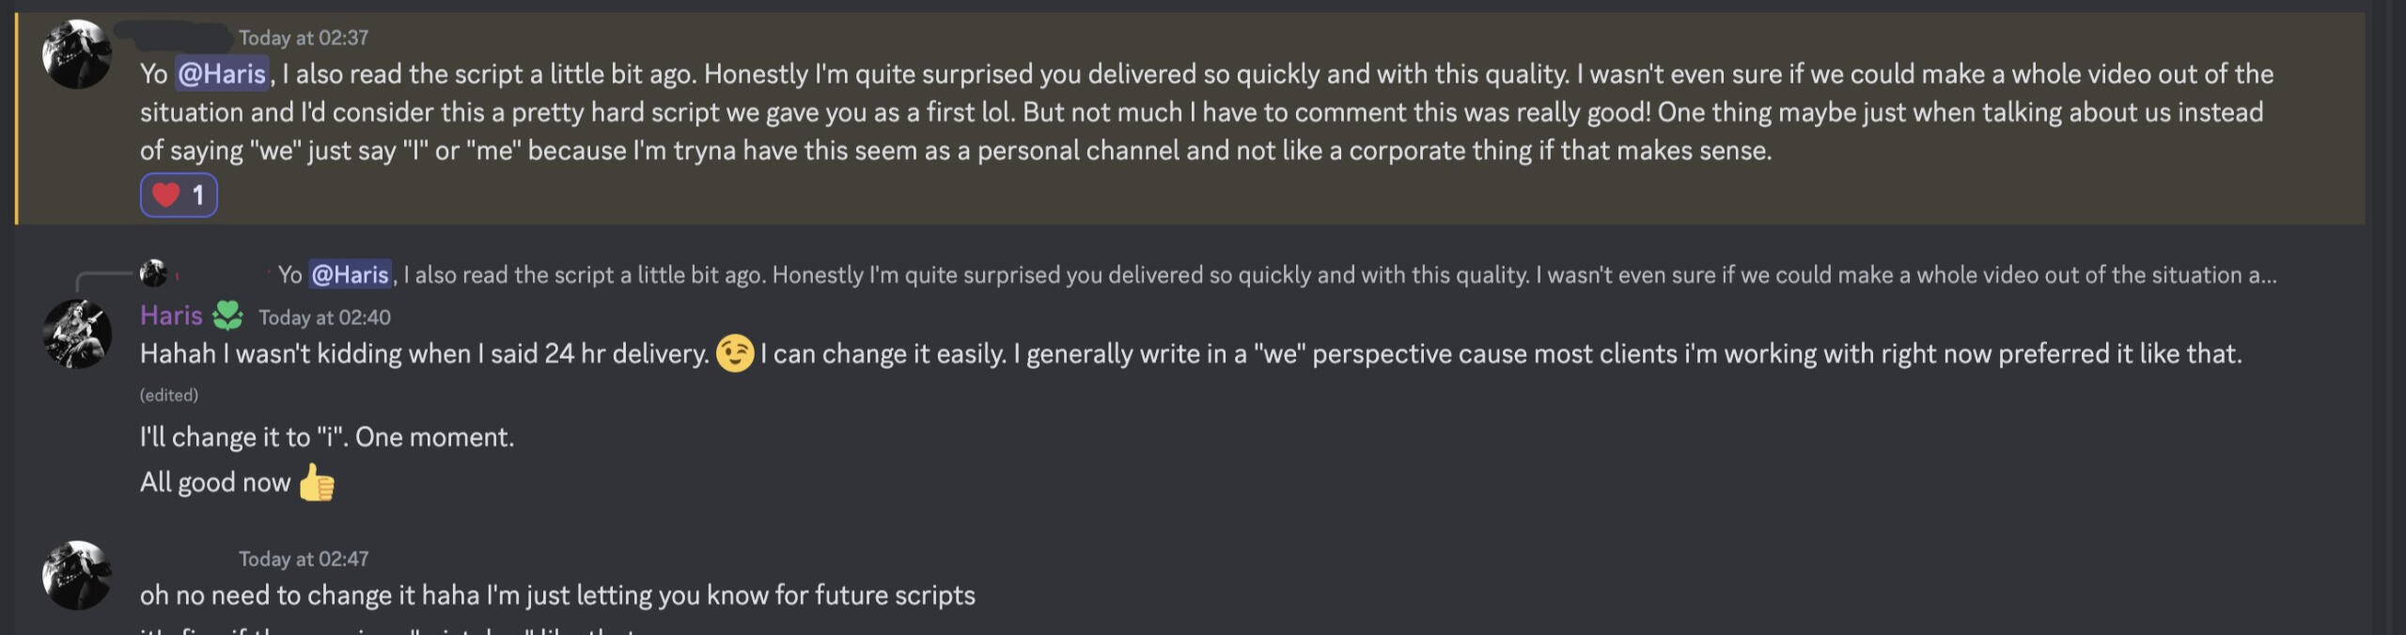
Task: Click the "Hahah I wasn't kidding" message text
Action: click(425, 354)
